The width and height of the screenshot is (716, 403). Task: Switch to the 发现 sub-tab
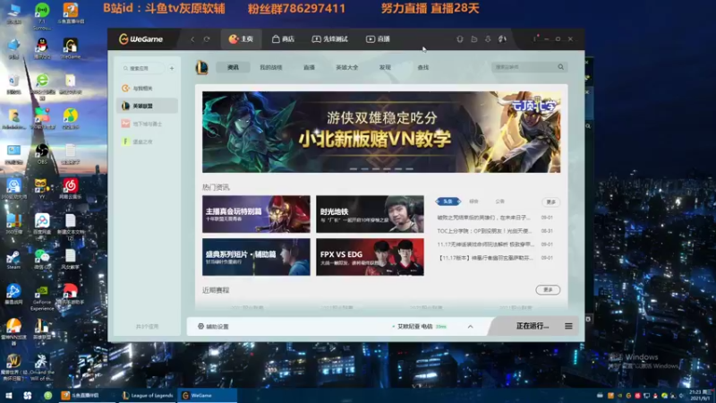click(385, 67)
